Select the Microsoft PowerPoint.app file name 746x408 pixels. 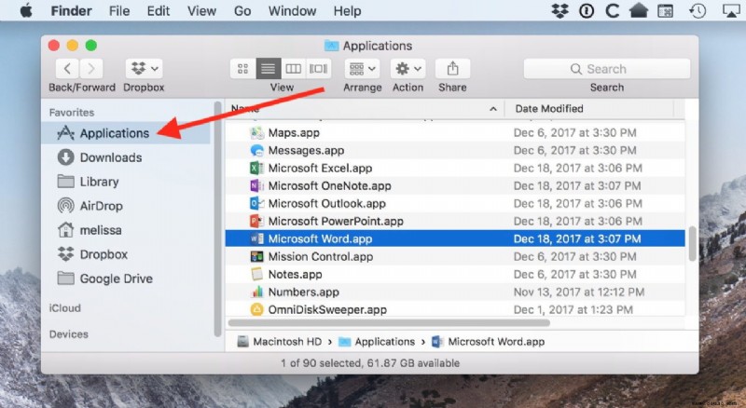coord(336,221)
